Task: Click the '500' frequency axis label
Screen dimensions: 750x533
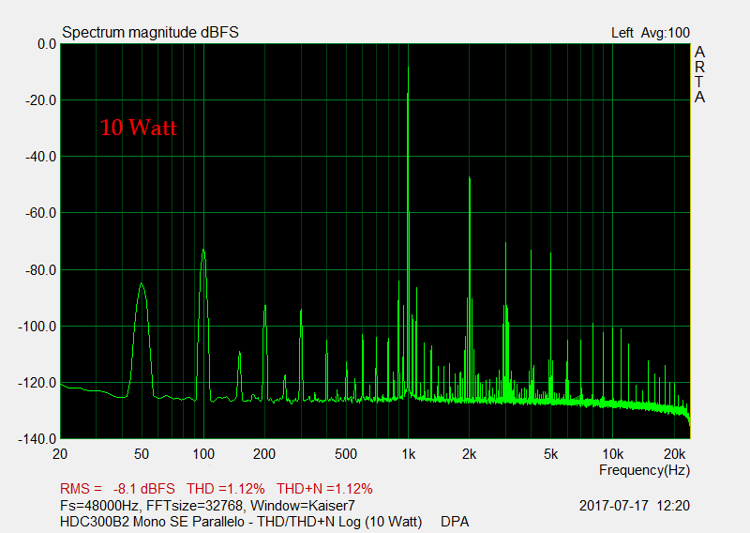Action: pos(346,453)
